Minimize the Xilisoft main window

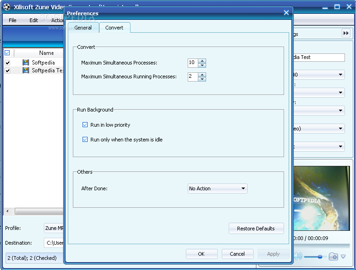[325, 7]
